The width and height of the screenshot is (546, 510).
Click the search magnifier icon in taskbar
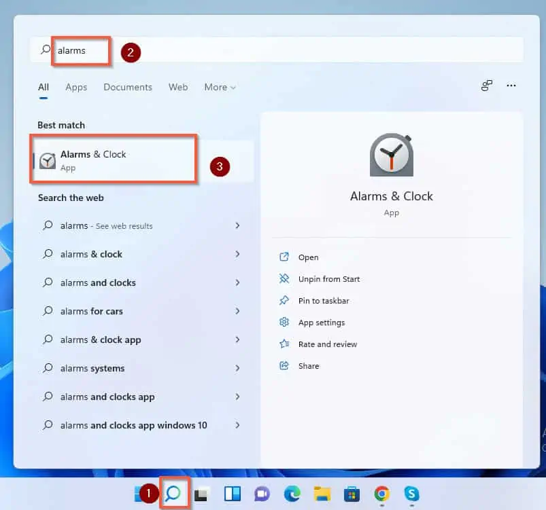click(x=173, y=493)
